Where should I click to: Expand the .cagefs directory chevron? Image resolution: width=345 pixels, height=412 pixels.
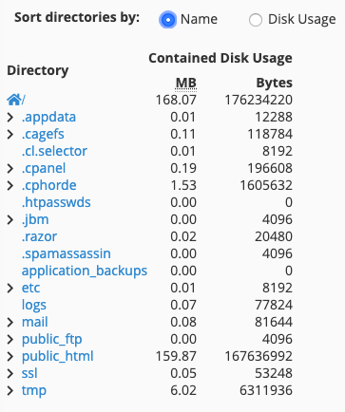coord(10,135)
